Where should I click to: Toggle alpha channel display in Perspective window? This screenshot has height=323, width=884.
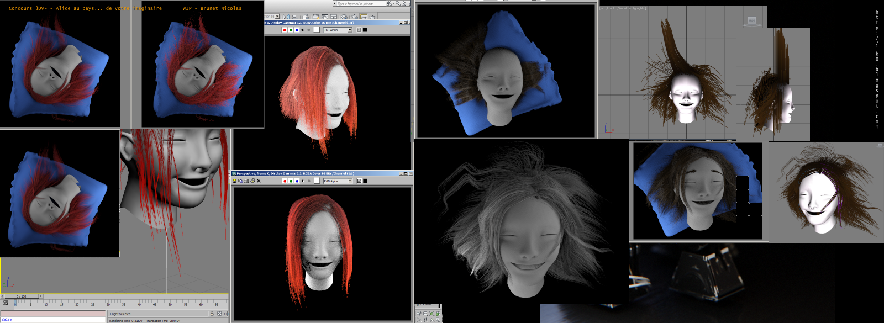click(x=303, y=181)
